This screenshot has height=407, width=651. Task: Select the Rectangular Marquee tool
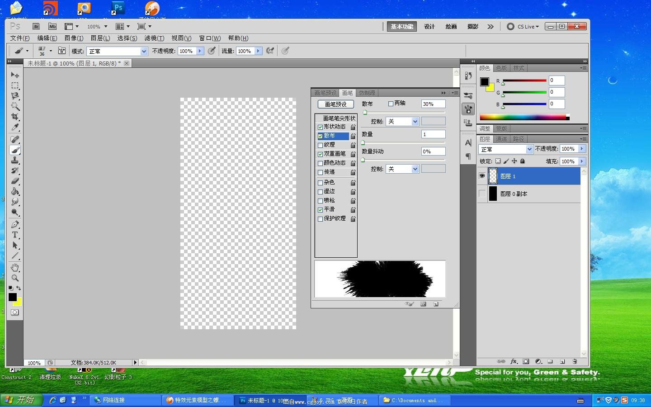pyautogui.click(x=15, y=85)
